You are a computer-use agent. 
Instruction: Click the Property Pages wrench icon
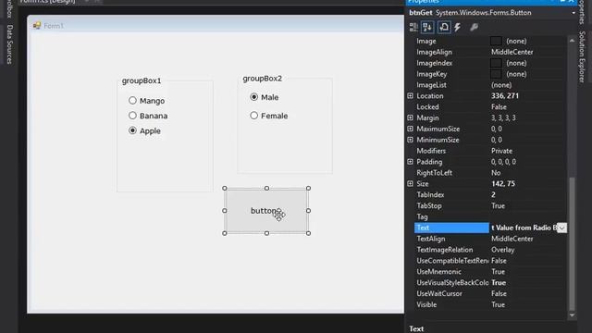click(474, 27)
